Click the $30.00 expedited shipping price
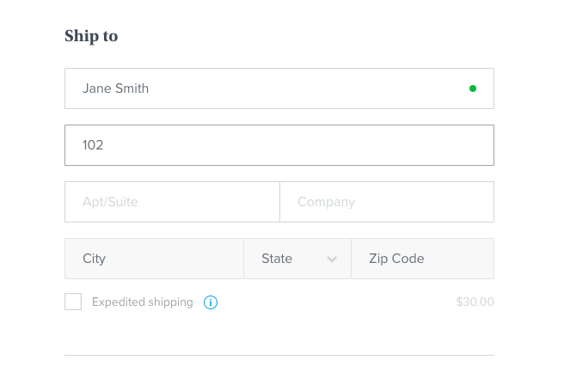The height and width of the screenshot is (372, 570). click(x=475, y=302)
